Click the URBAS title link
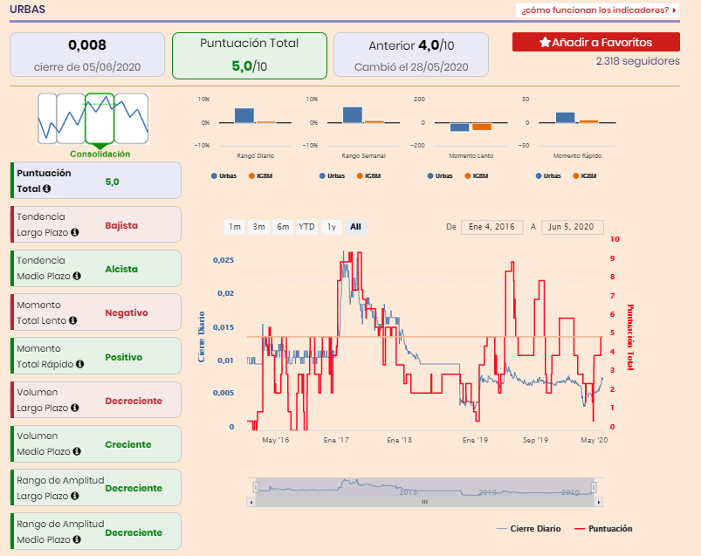The height and width of the screenshot is (556, 701). coord(27,10)
